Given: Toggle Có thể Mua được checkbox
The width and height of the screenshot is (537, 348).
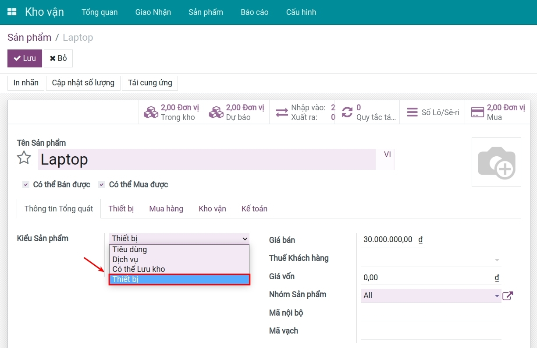Looking at the screenshot, I should point(102,185).
